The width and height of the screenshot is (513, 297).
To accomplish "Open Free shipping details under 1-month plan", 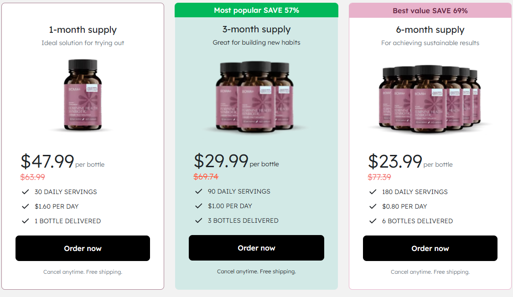I will [104, 271].
